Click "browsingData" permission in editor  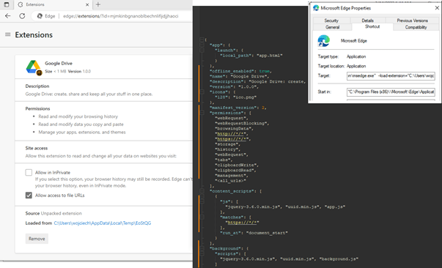(234, 128)
